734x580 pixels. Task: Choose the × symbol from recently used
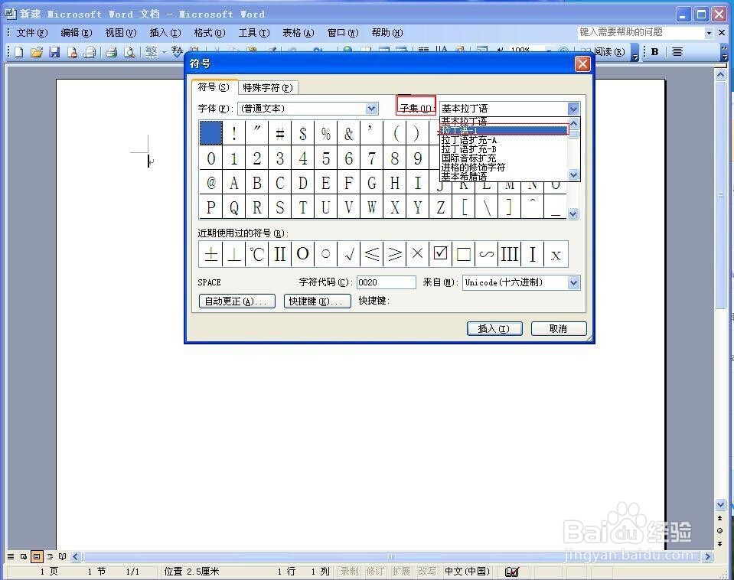tap(418, 254)
